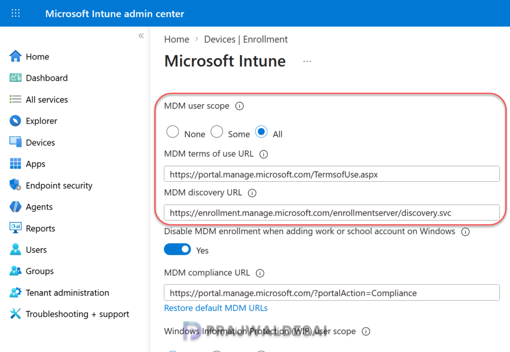Screen dimensions: 510x352
Task: Click the Dashboard chart icon
Action: click(x=15, y=78)
